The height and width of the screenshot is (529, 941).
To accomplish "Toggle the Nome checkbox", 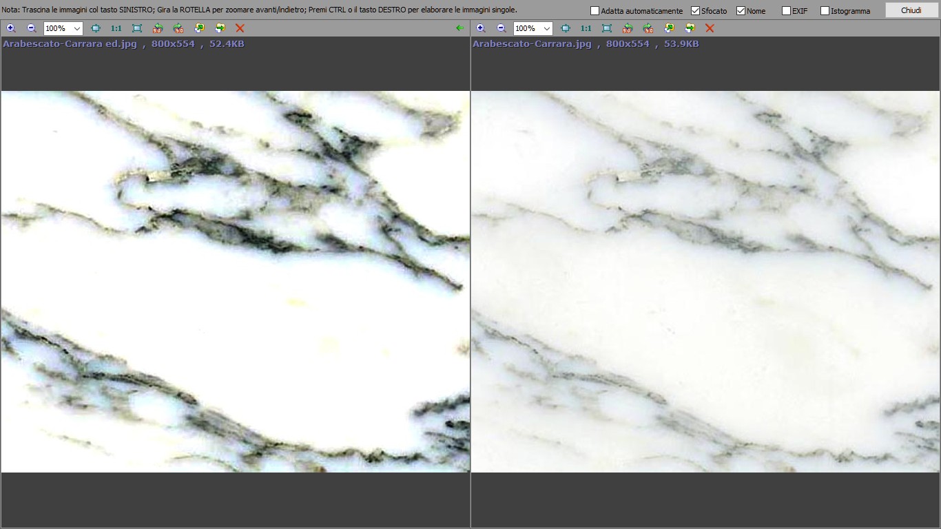I will pos(741,11).
